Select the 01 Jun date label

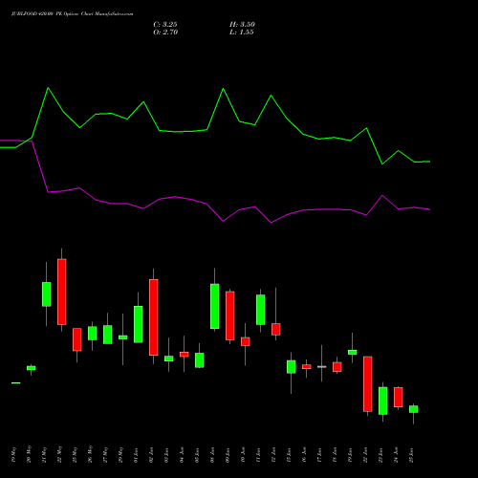136,455
